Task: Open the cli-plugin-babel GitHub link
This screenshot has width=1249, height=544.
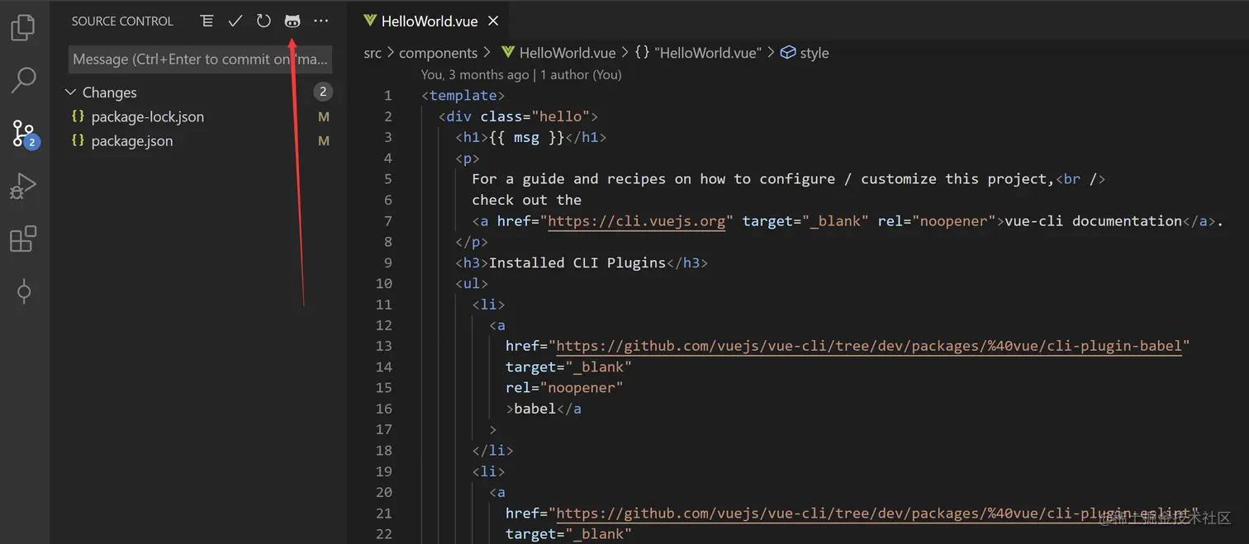Action: (x=869, y=346)
